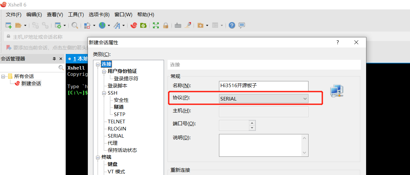The height and width of the screenshot is (175, 410).
Task: Select 键盘 in category tree
Action: click(x=113, y=164)
